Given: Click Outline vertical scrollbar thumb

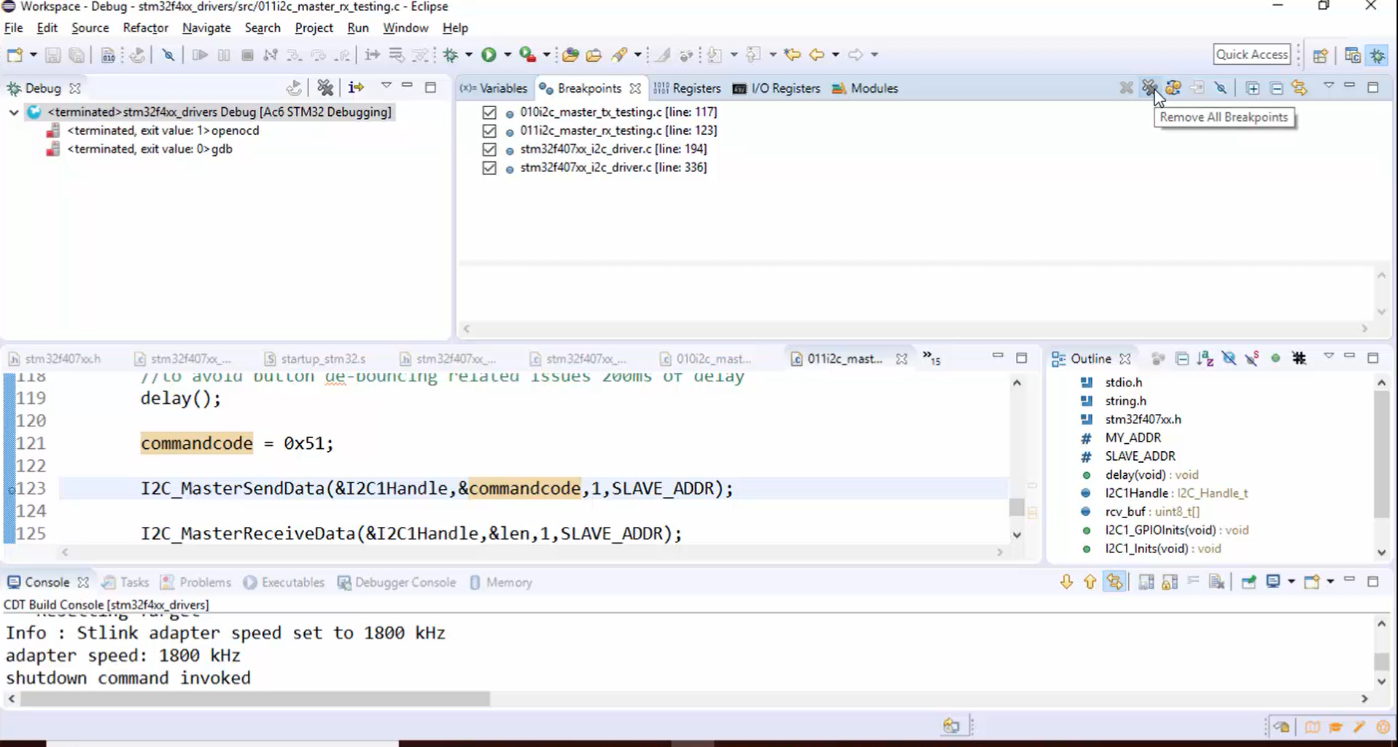Looking at the screenshot, I should [x=1381, y=453].
